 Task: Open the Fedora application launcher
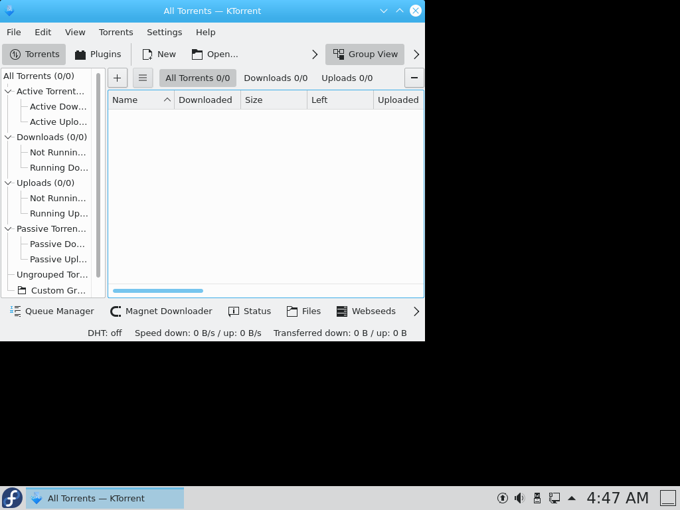point(12,498)
